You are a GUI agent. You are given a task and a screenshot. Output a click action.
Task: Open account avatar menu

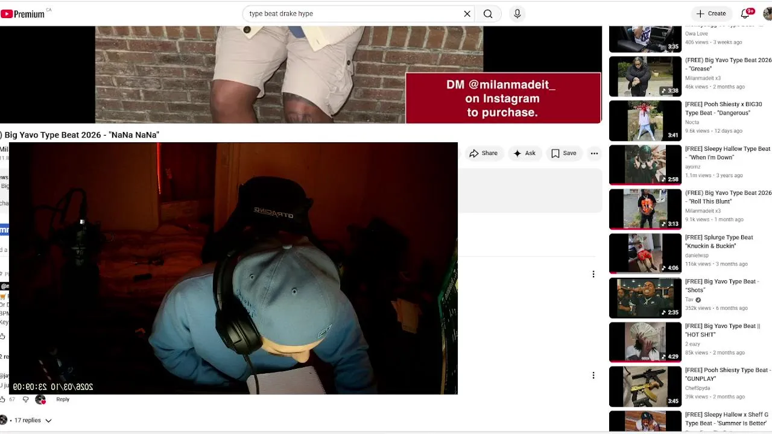767,14
